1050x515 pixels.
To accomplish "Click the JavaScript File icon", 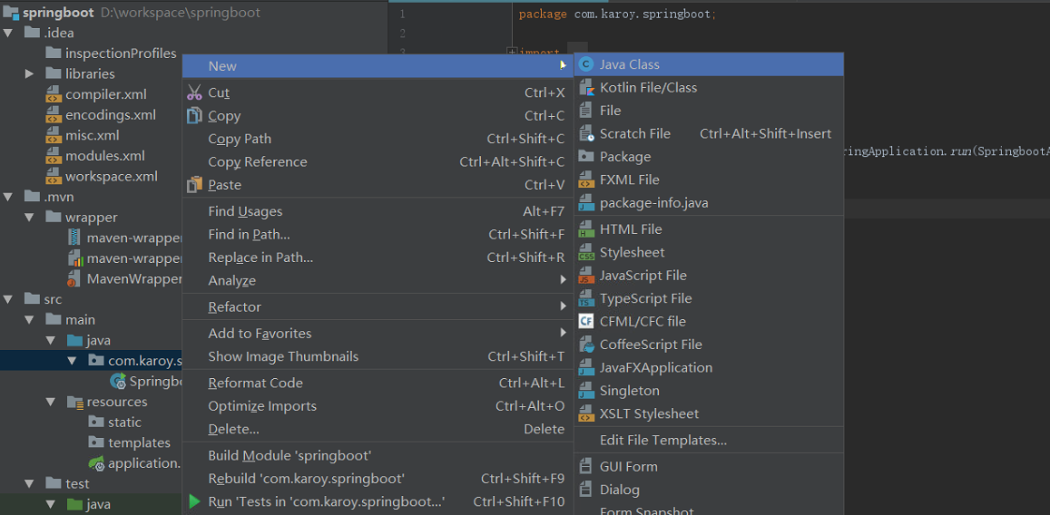I will (586, 276).
